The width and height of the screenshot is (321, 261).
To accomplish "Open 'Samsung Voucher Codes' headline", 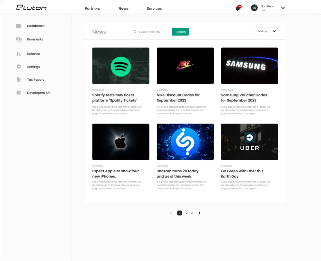I will tap(244, 98).
